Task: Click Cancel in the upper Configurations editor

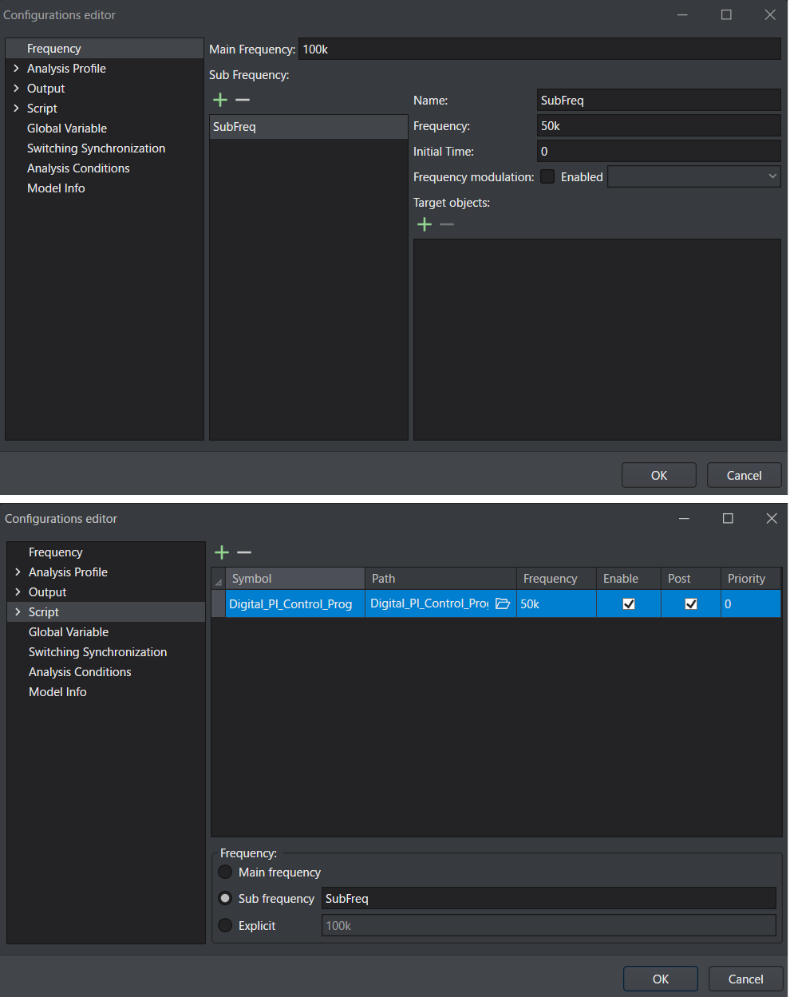Action: (x=745, y=475)
